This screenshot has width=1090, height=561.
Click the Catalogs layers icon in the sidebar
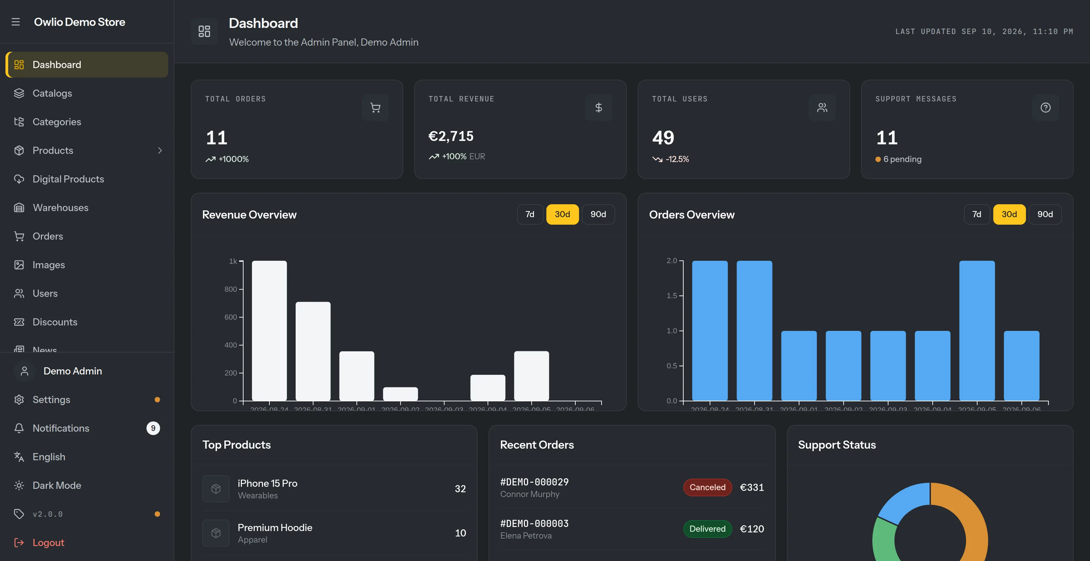[x=19, y=93]
